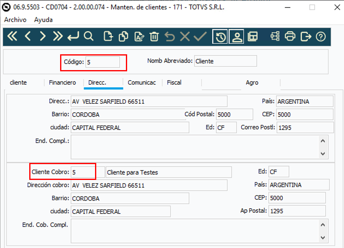
Task: Open the search magnifier tool
Action: (x=89, y=36)
